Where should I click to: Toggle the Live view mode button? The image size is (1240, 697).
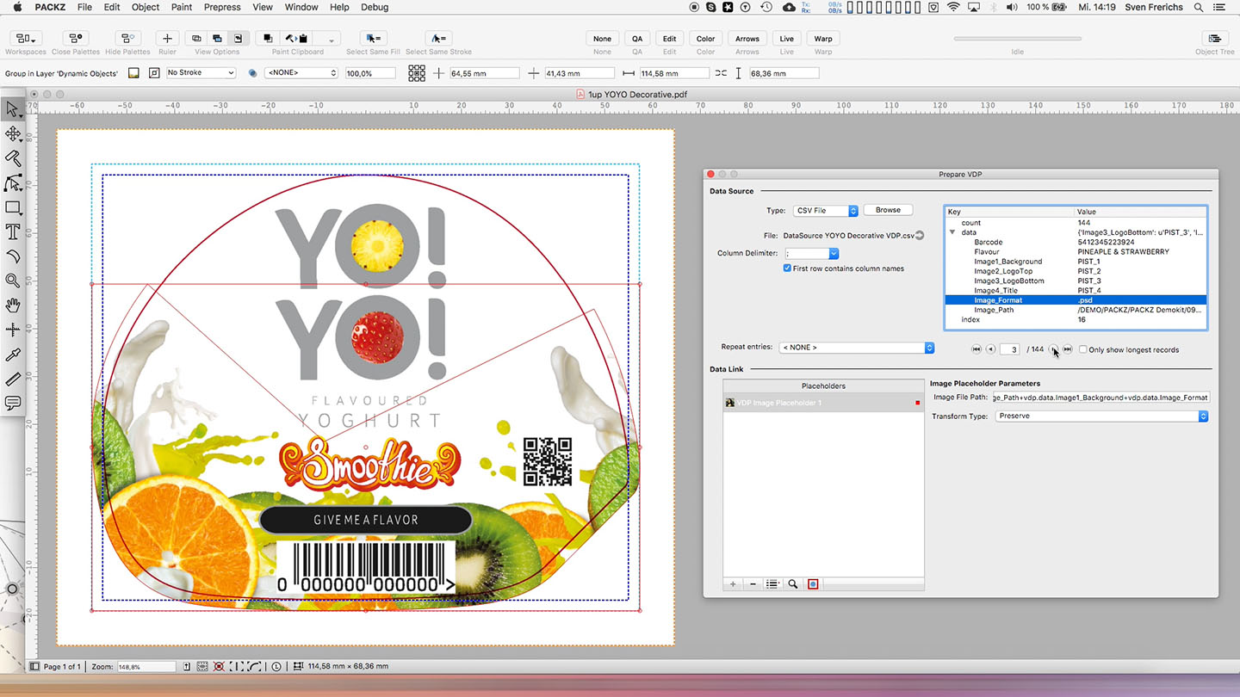[x=786, y=39]
